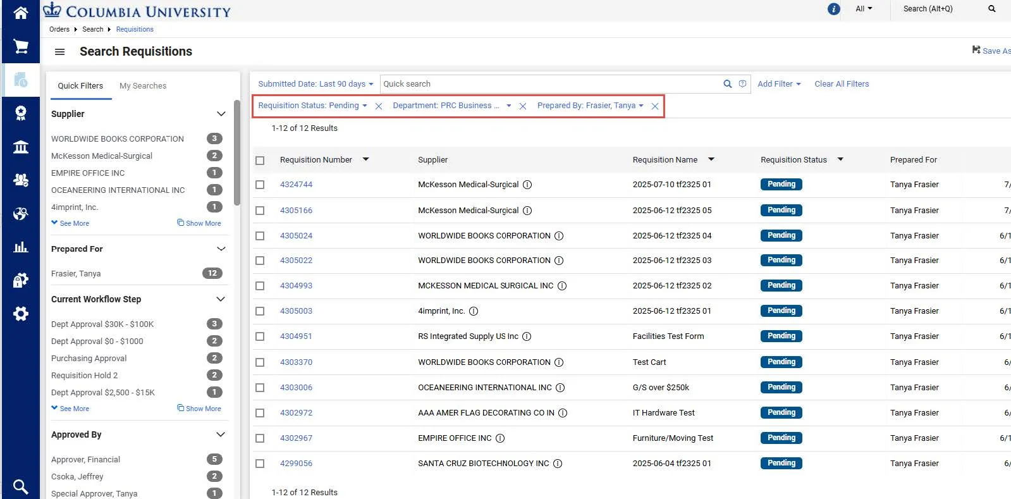Open the robot setup sidebar icon
1011x499 pixels.
[21, 280]
